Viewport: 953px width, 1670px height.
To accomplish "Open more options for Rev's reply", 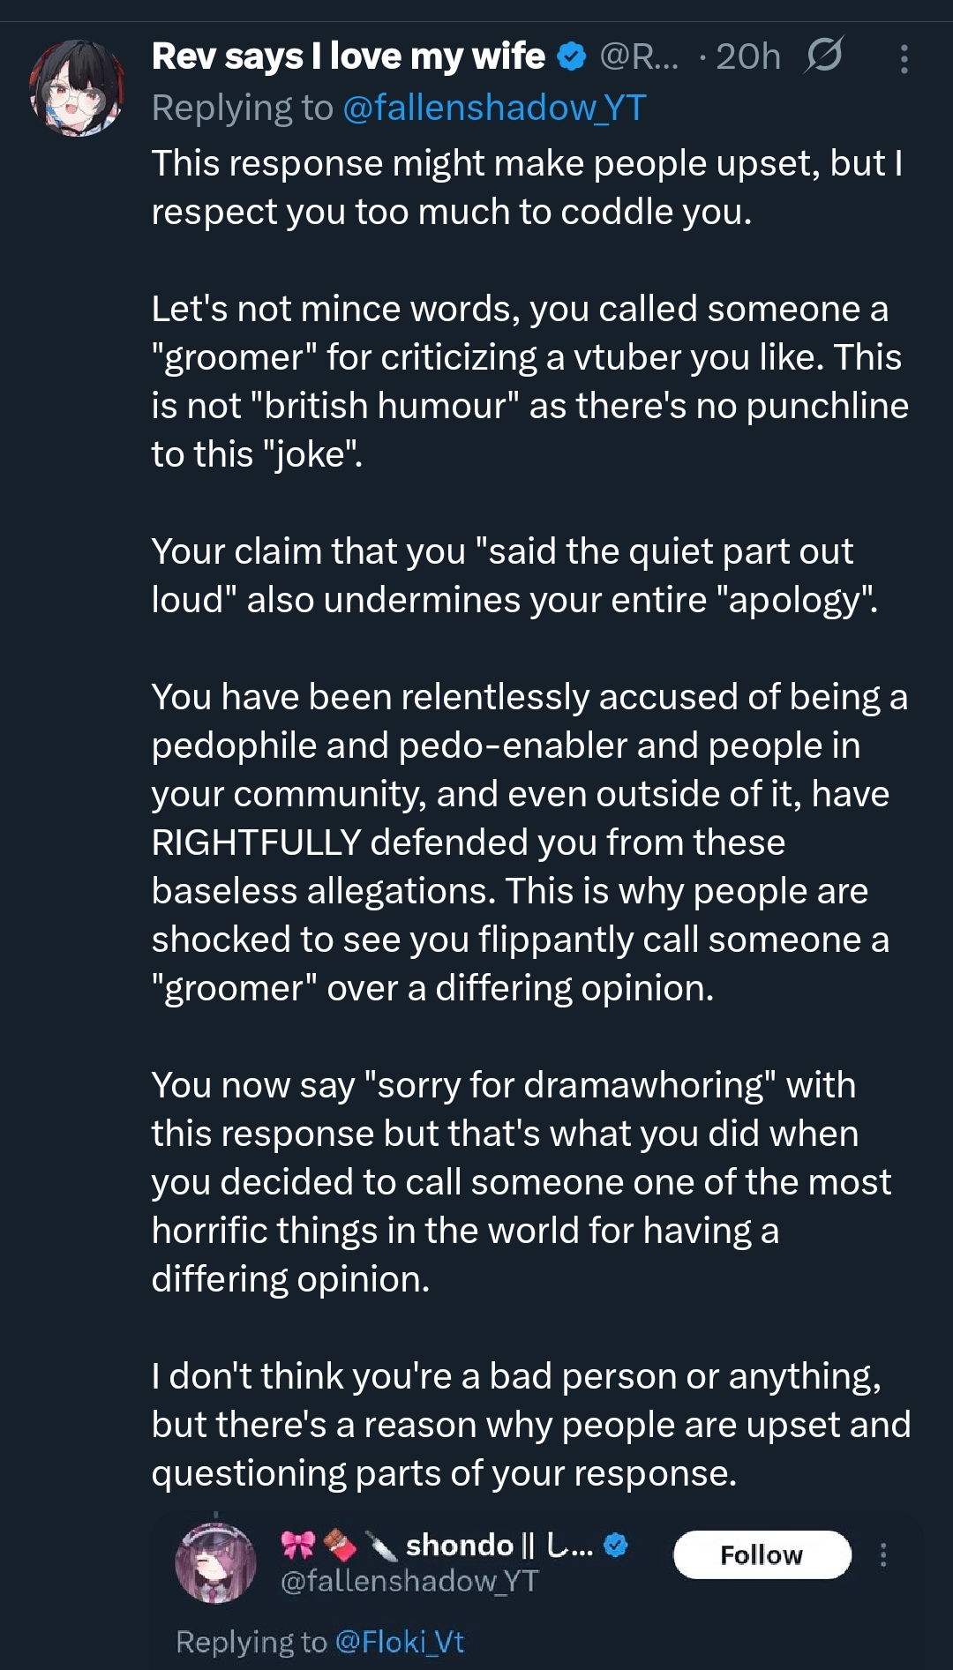I will pos(904,58).
